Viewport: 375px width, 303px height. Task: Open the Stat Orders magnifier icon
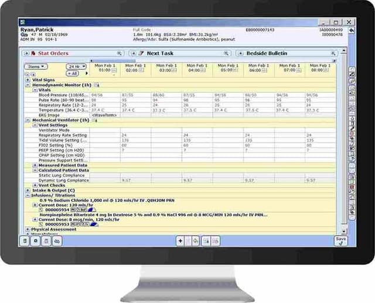click(120, 53)
